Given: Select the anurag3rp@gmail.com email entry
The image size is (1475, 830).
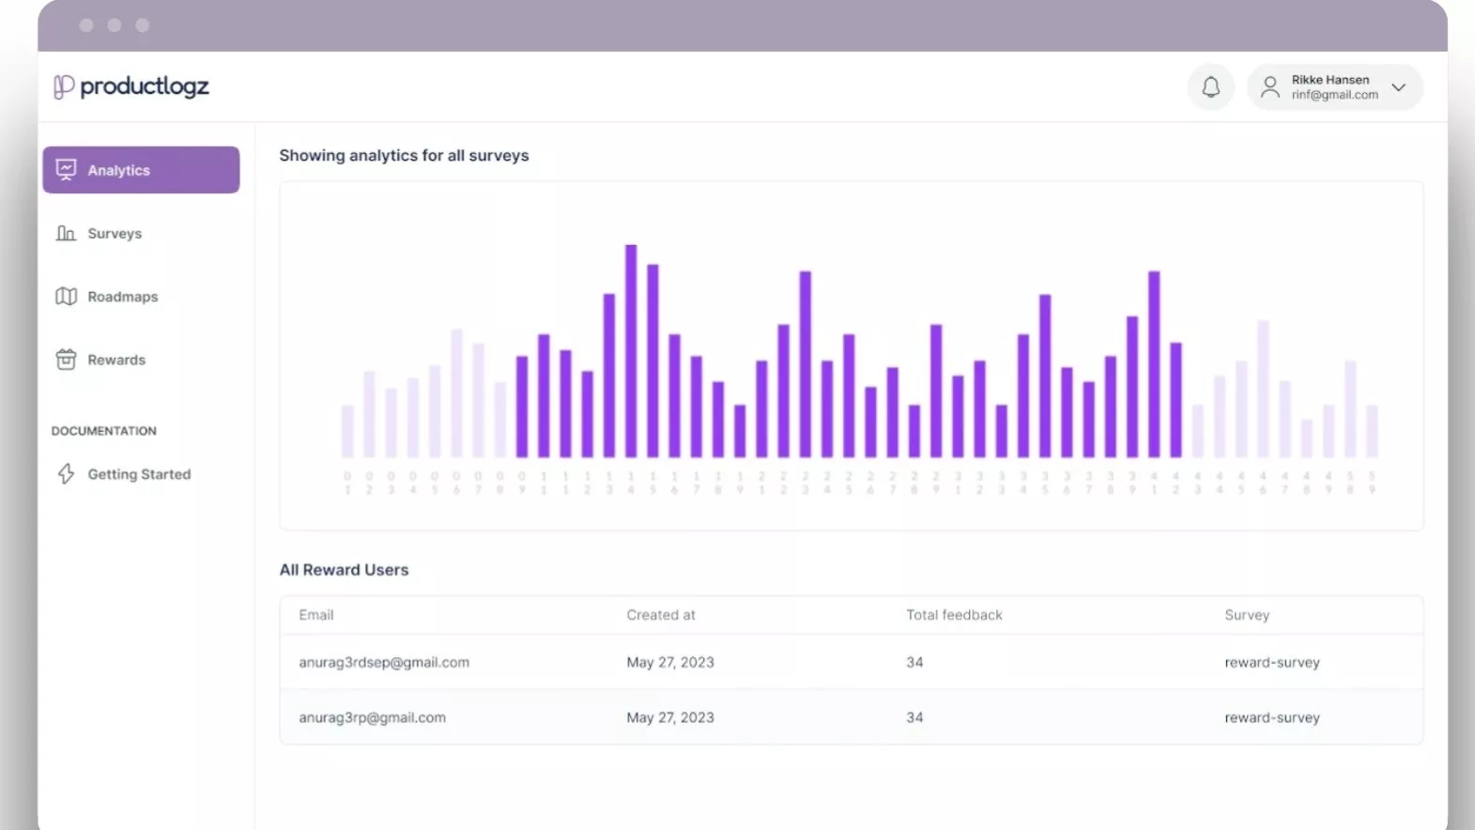Looking at the screenshot, I should tap(372, 717).
